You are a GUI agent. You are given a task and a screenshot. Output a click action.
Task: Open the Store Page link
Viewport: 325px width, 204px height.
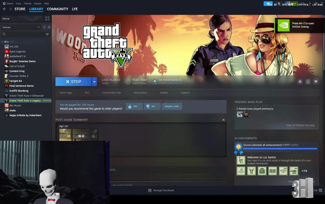pos(66,93)
